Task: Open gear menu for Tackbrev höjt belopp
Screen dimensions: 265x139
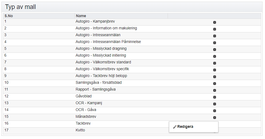Action: (215, 77)
